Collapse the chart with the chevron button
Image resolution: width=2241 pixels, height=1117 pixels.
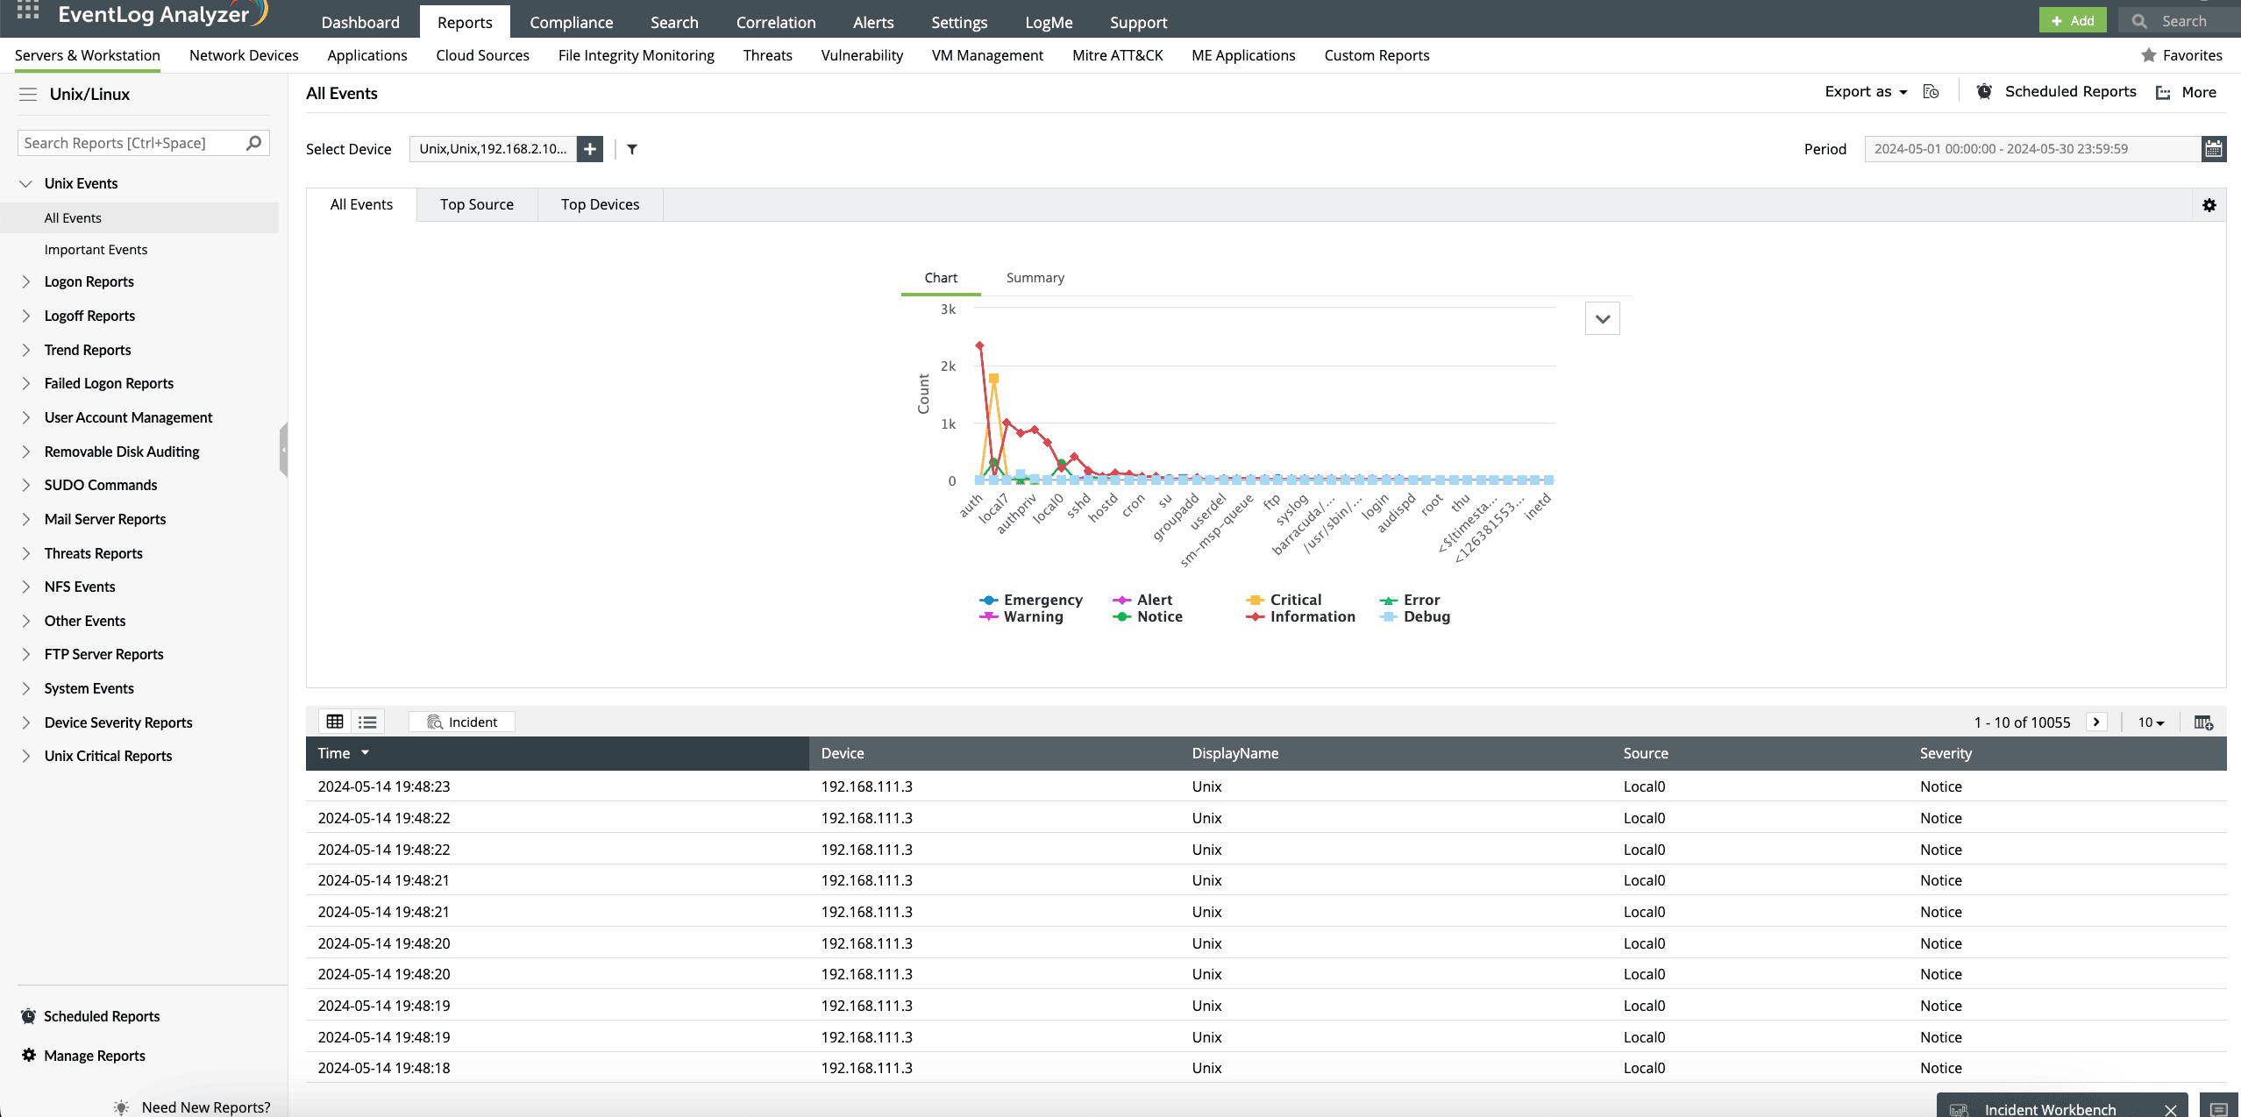pos(1601,317)
